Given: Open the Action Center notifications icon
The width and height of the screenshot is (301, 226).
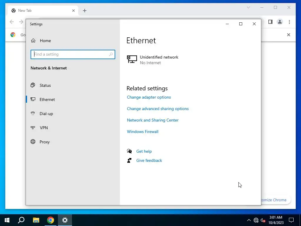Looking at the screenshot, I should pyautogui.click(x=291, y=220).
